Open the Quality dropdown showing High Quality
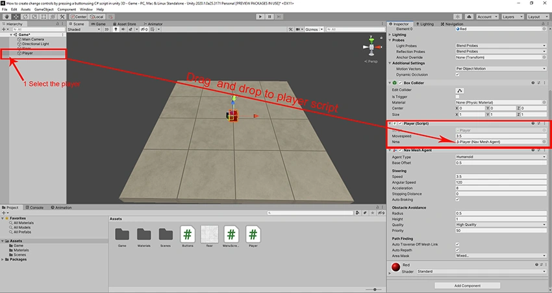Image resolution: width=552 pixels, height=293 pixels. (x=501, y=224)
